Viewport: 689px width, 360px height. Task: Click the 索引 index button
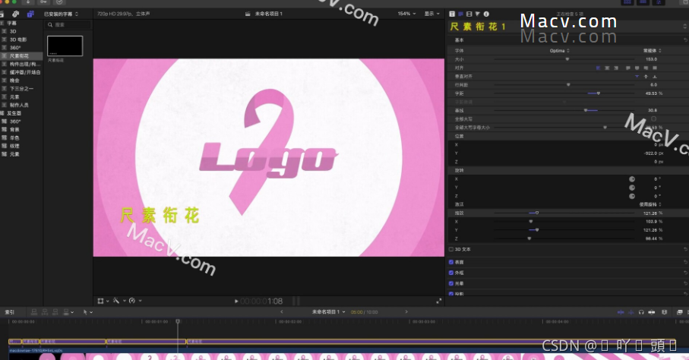click(10, 312)
